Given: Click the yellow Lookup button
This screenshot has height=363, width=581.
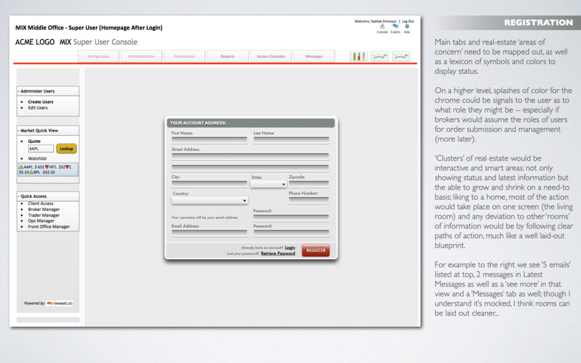Looking at the screenshot, I should pyautogui.click(x=66, y=149).
